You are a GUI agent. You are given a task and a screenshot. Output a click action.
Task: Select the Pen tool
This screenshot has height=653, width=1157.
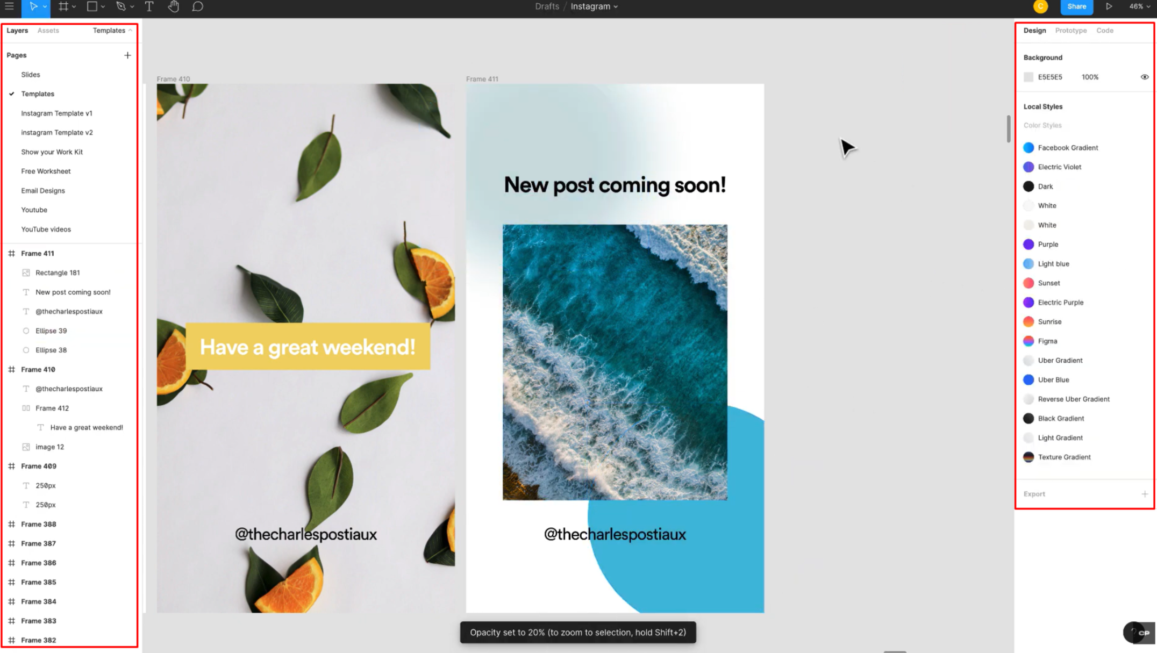point(120,6)
